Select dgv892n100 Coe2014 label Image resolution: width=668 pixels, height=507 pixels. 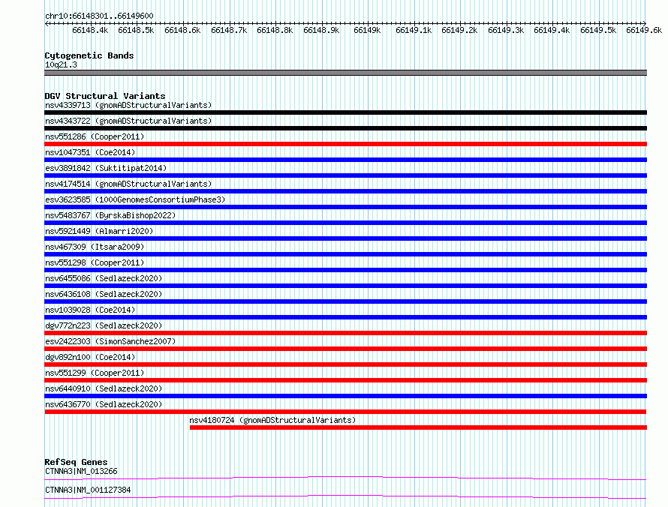click(x=90, y=357)
